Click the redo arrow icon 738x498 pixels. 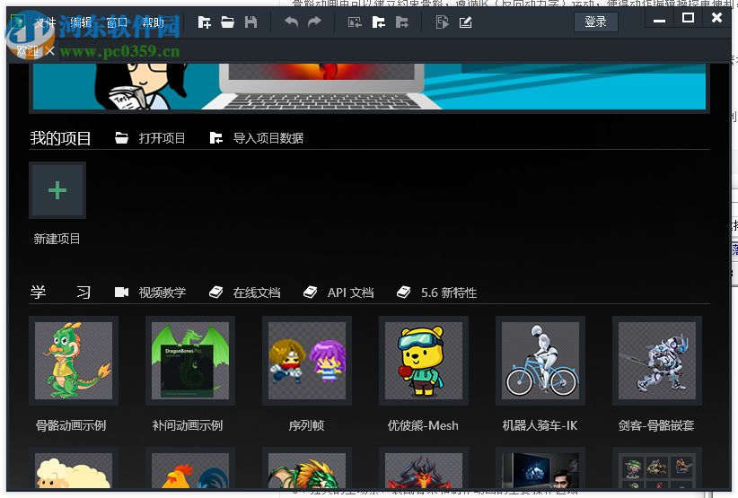click(x=314, y=22)
